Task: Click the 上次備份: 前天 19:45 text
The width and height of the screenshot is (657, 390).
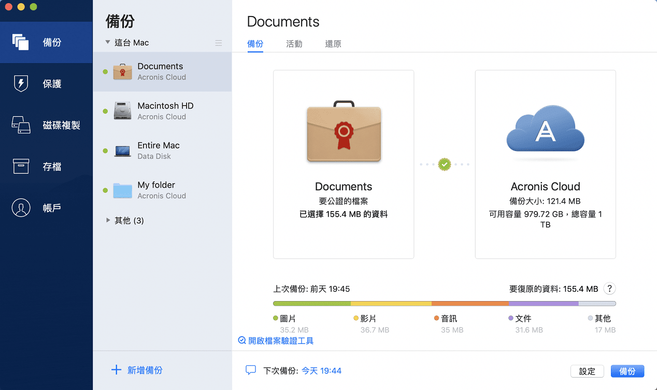Action: tap(311, 289)
